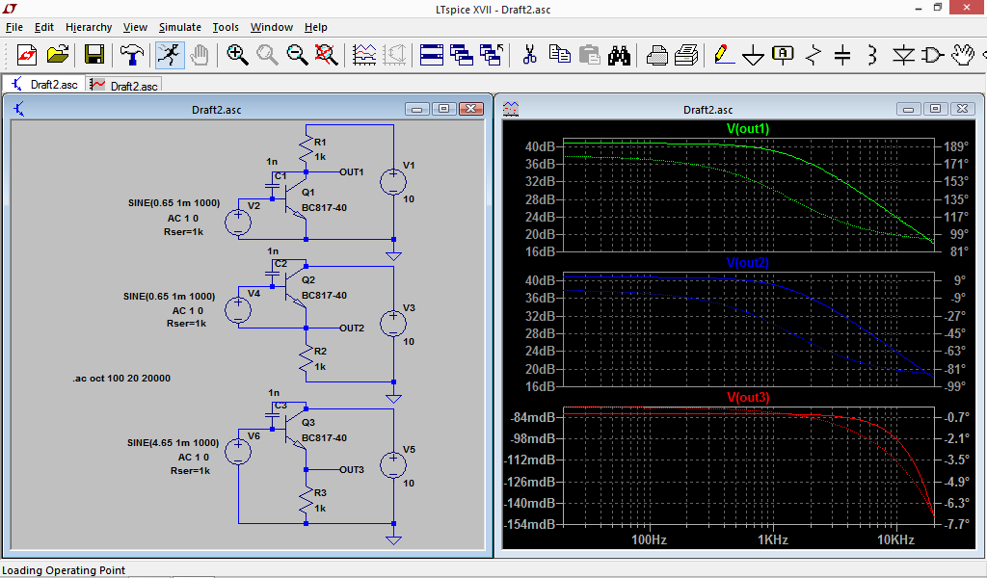Select the Copy tool icon
The image size is (987, 578).
click(x=560, y=55)
